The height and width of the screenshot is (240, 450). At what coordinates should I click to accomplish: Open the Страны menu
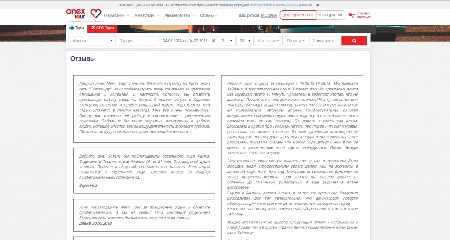coord(208,15)
